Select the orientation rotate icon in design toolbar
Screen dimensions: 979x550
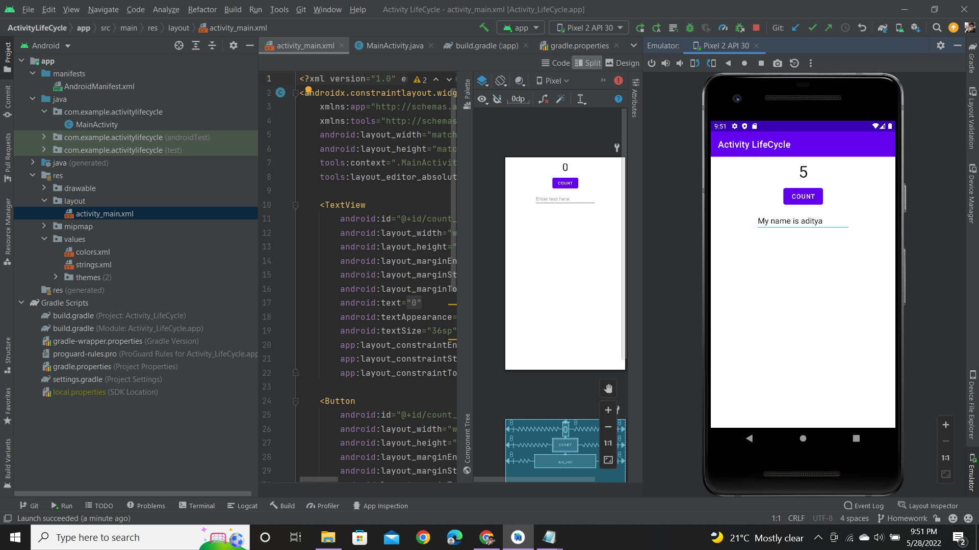pyautogui.click(x=501, y=80)
